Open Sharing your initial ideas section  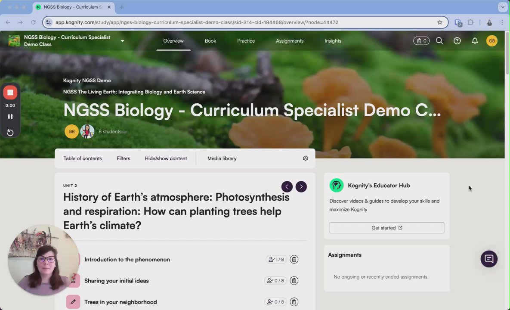tap(117, 281)
